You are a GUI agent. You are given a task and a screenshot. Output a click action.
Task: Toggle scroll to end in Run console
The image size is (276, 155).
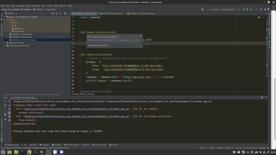click(x=9, y=113)
